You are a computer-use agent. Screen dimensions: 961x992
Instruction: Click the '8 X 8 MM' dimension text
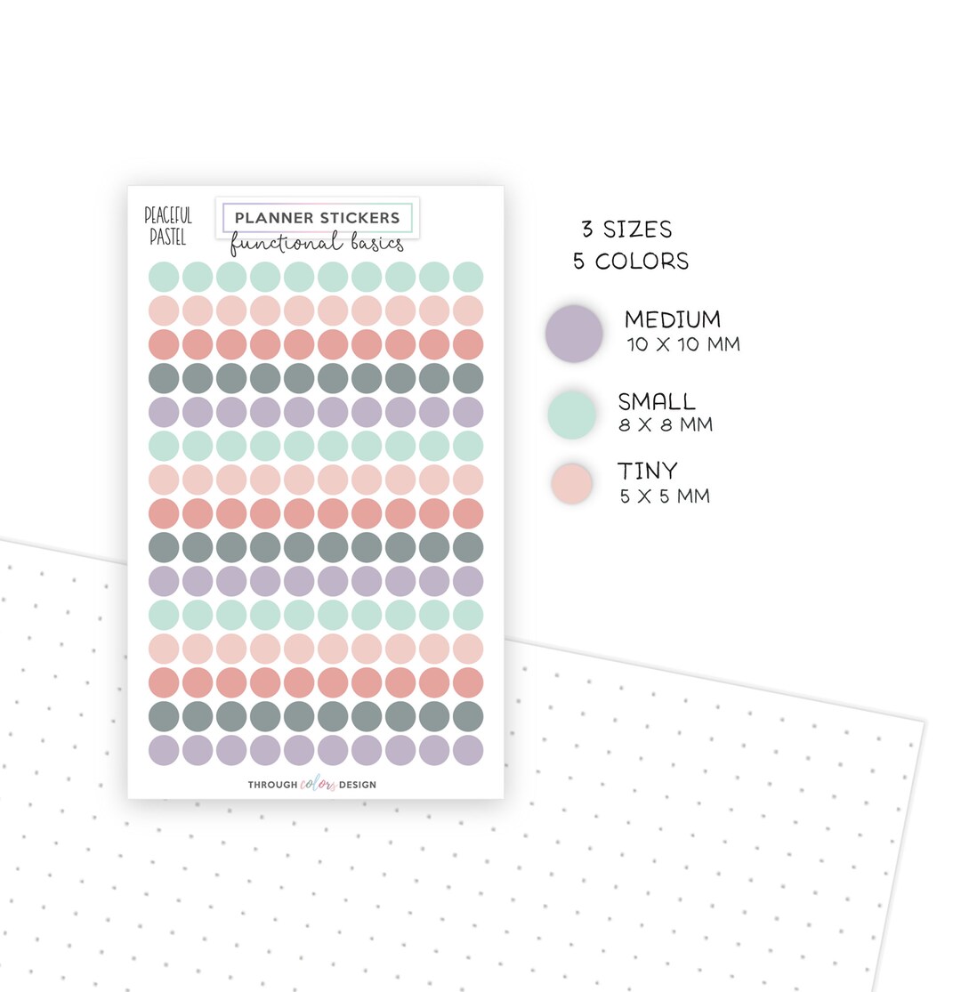(x=666, y=424)
